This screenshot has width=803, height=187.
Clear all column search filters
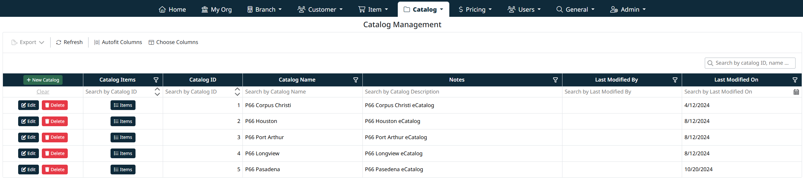click(43, 92)
